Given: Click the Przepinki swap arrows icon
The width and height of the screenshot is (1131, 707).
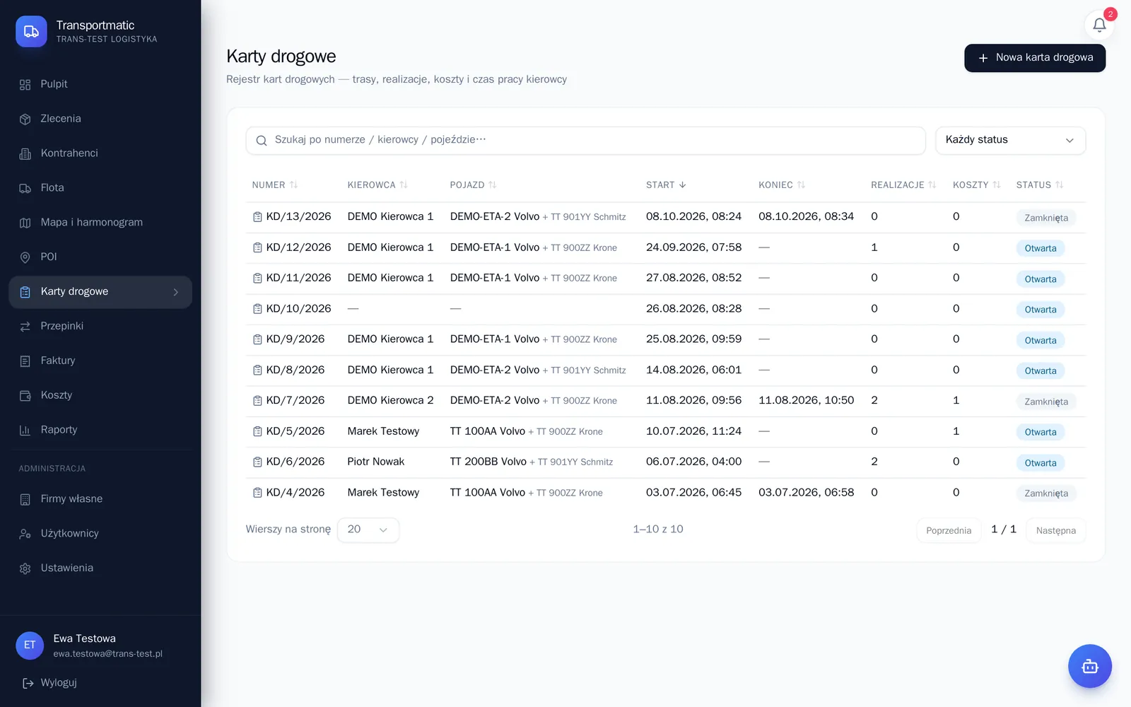Looking at the screenshot, I should 25,327.
